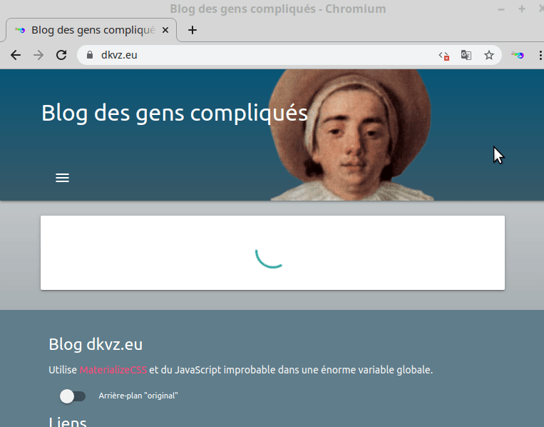Go back to the previous page
544x427 pixels.
[x=16, y=55]
